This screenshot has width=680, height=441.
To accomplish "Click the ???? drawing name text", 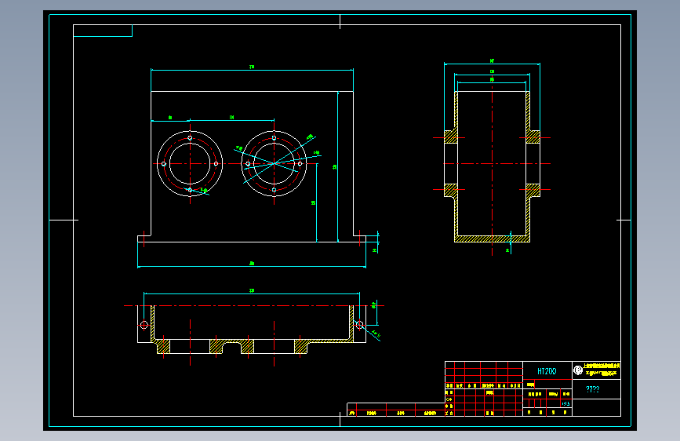I will (592, 389).
